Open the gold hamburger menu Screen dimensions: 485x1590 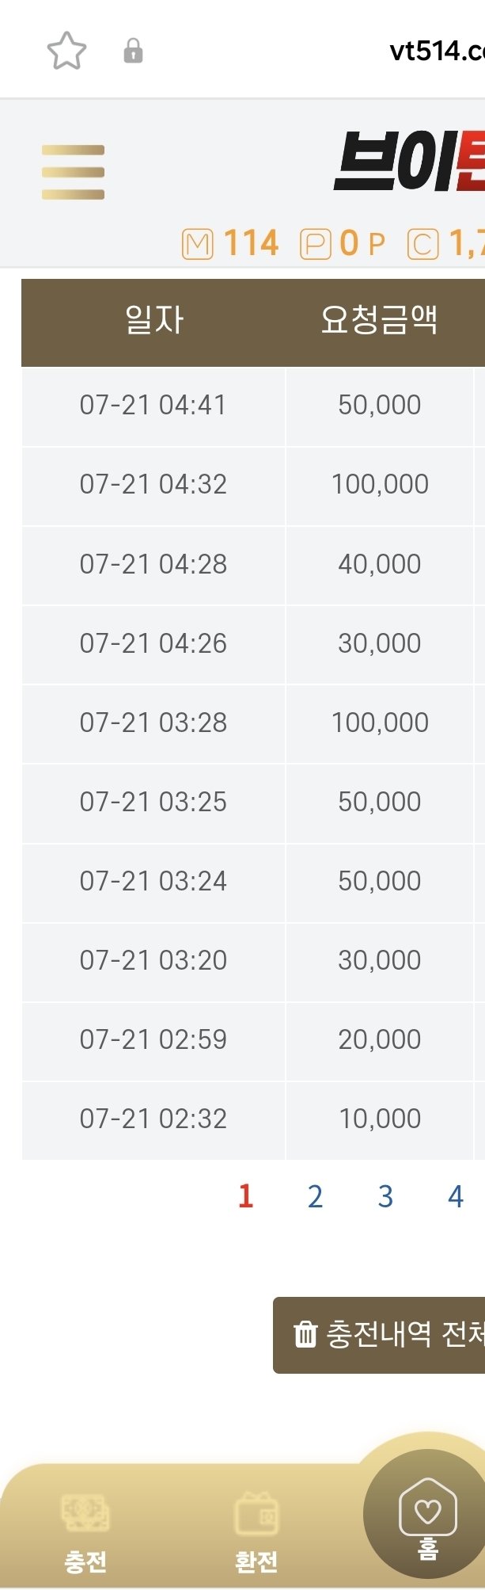pos(73,172)
